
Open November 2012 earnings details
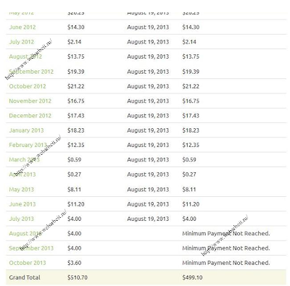tap(30, 101)
